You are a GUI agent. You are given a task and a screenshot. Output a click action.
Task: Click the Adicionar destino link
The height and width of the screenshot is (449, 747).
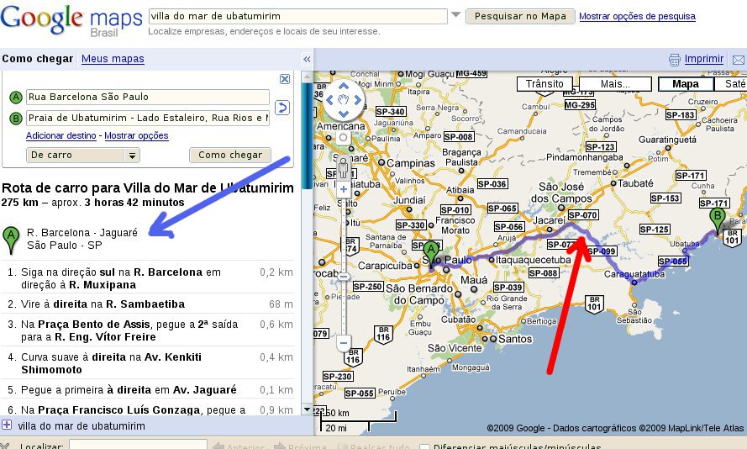click(61, 135)
